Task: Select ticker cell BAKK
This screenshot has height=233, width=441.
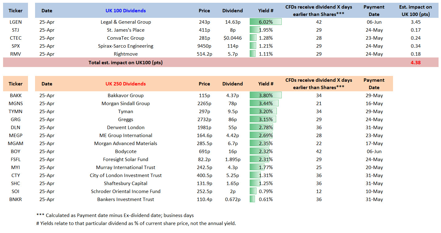Action: (15, 95)
